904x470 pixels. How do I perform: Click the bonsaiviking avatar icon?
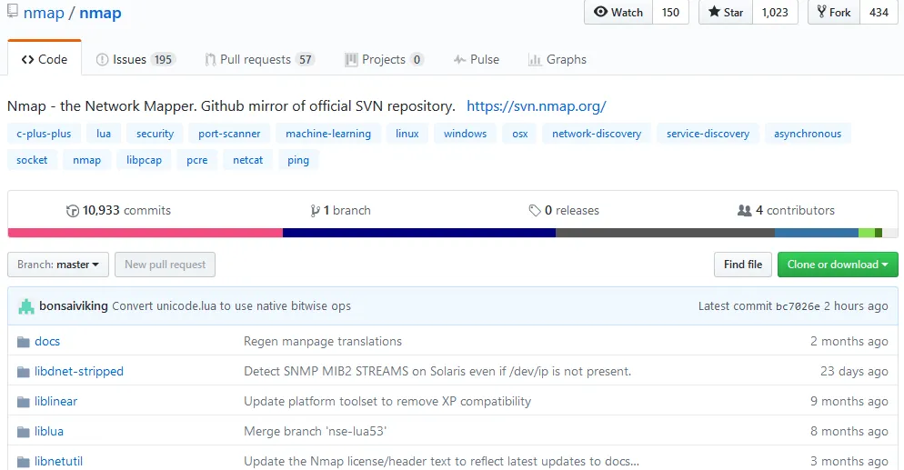(x=25, y=306)
